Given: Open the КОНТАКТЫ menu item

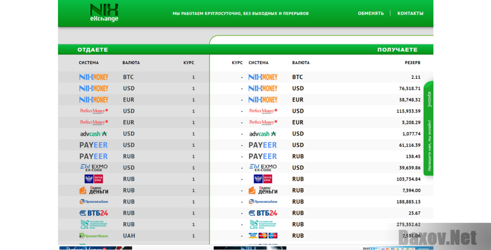Looking at the screenshot, I should (x=410, y=13).
